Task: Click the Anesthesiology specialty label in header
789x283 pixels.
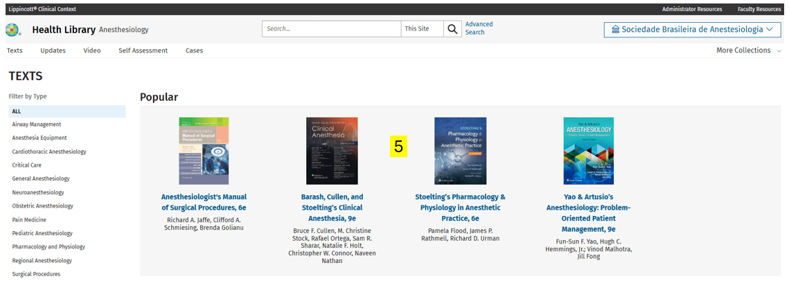Action: click(124, 30)
